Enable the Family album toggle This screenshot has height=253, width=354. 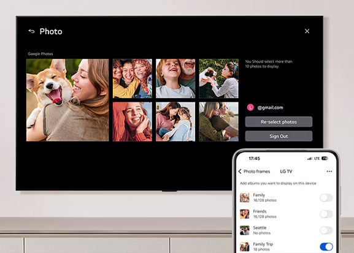[x=326, y=197]
